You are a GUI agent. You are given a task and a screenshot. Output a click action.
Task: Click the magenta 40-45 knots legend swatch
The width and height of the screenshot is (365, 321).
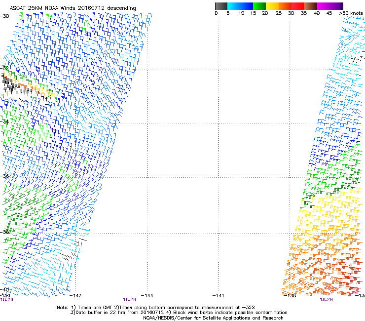coord(324,6)
